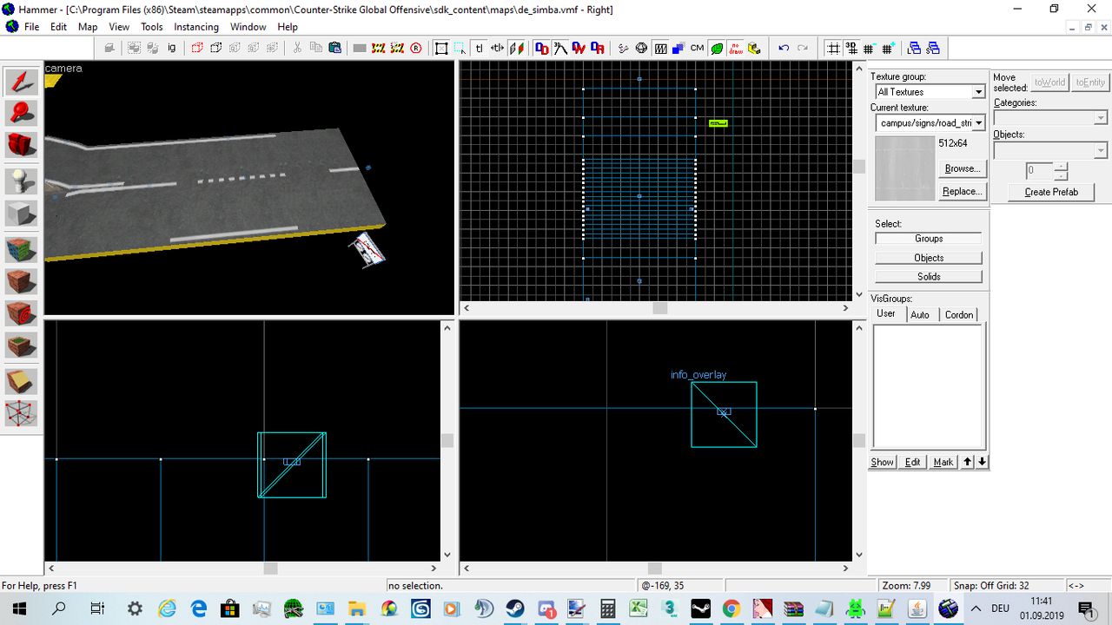Select the Apply Decals tool
Viewport: 1112px width, 625px height.
(x=22, y=313)
